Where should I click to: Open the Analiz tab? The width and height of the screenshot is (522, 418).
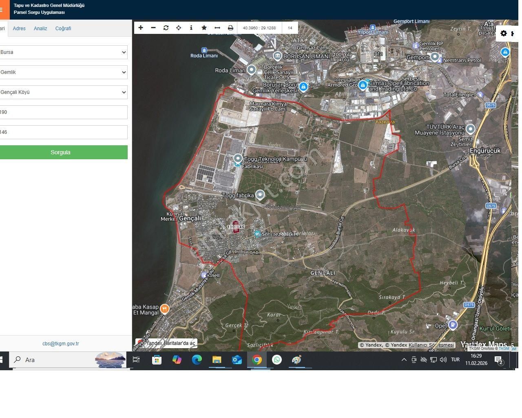pos(40,28)
